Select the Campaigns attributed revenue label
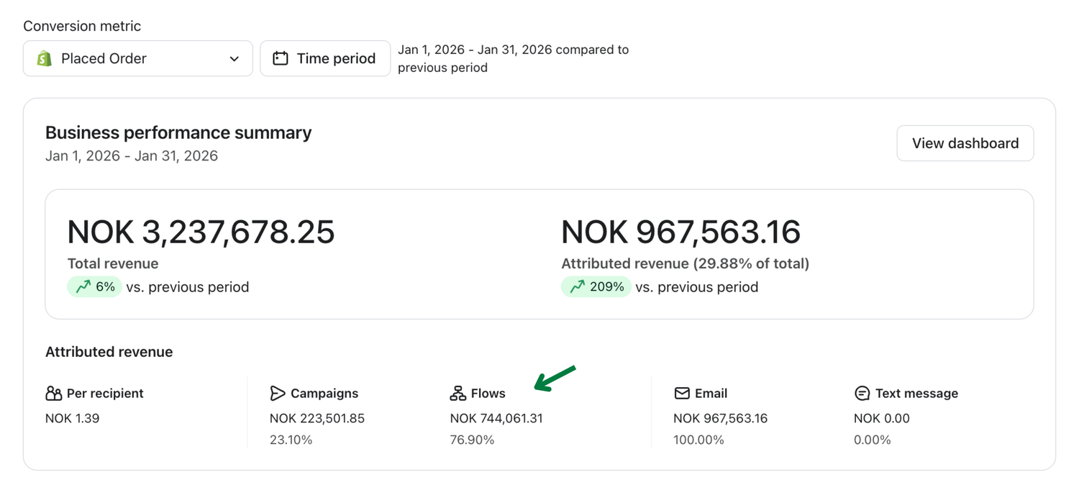This screenshot has height=485, width=1079. click(x=324, y=393)
